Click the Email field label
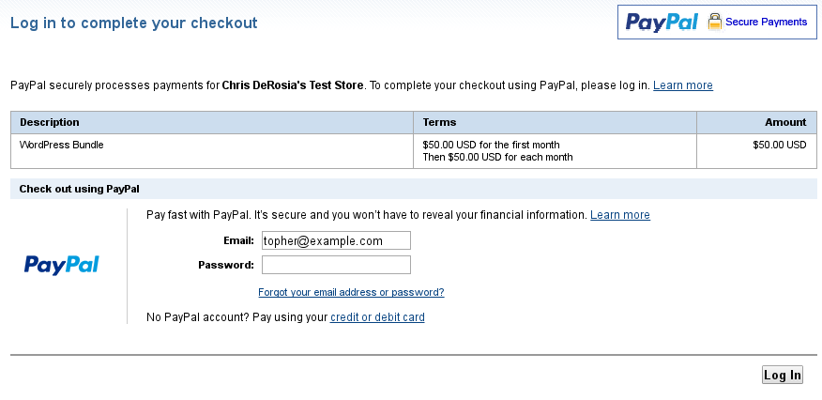This screenshot has height=400, width=822. click(x=238, y=241)
